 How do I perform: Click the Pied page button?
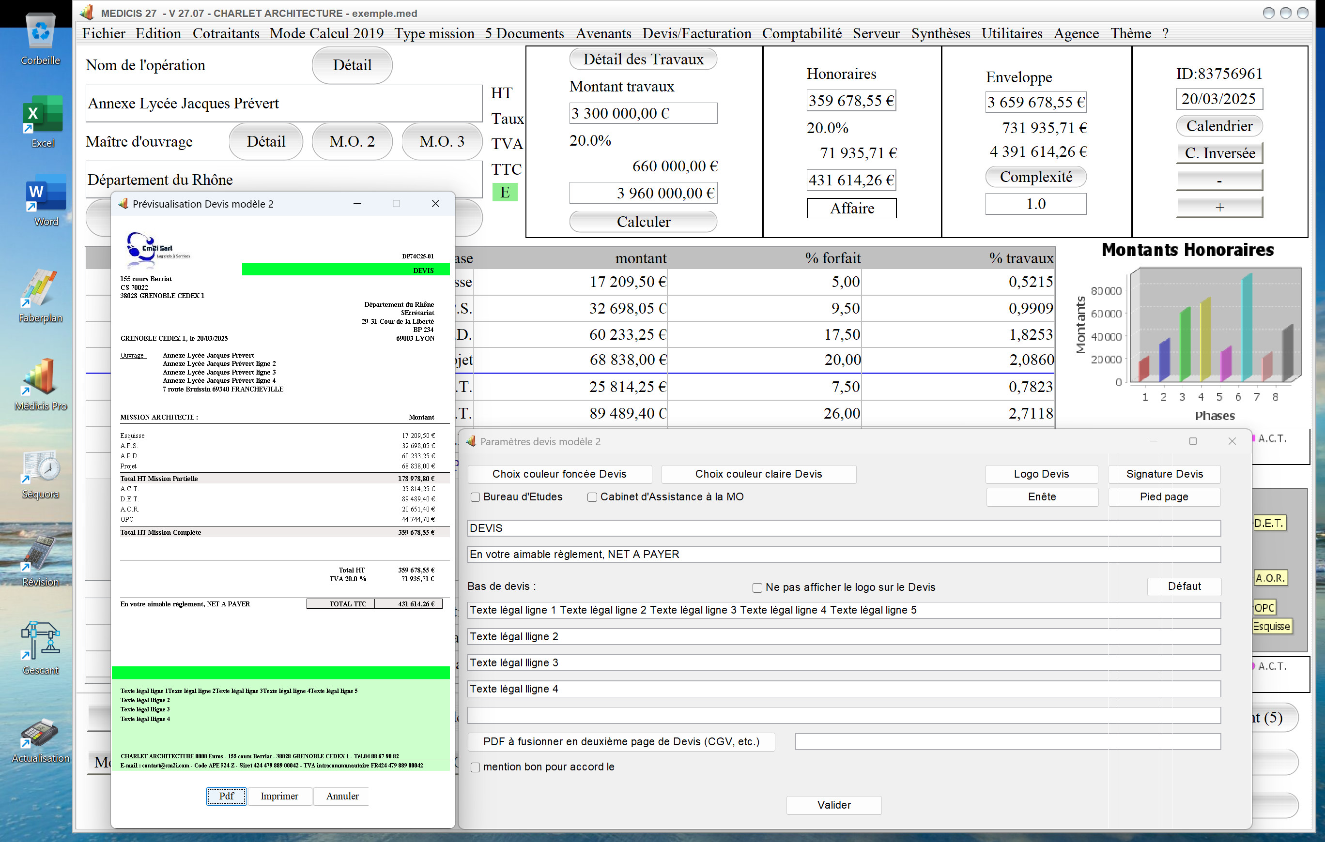click(x=1164, y=496)
